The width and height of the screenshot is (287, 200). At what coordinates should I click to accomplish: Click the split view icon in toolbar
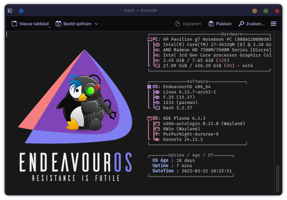(58, 24)
